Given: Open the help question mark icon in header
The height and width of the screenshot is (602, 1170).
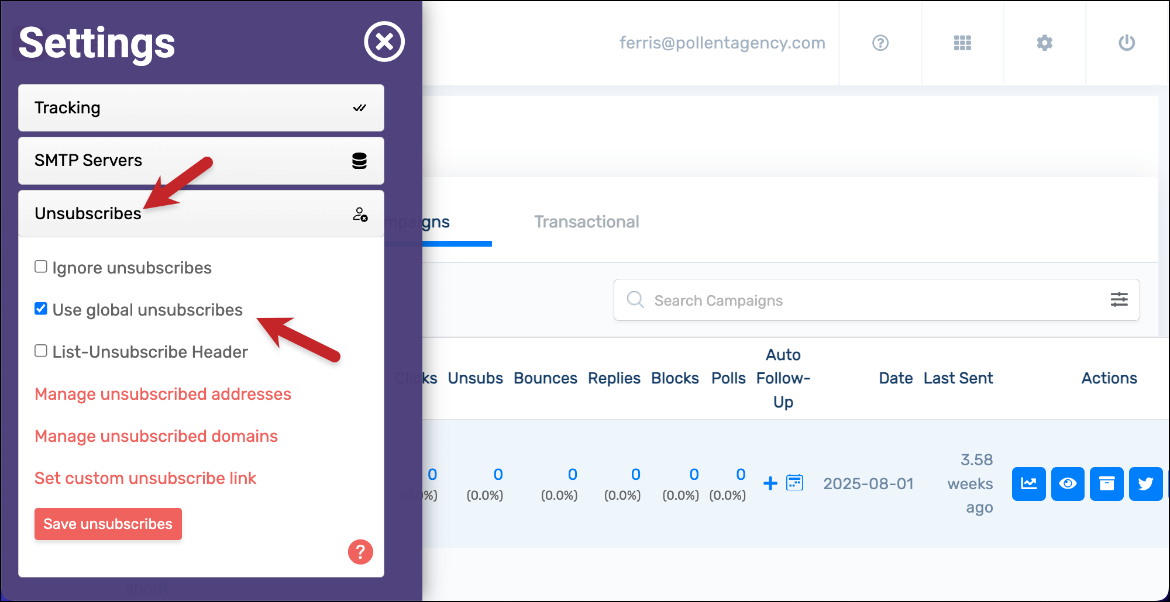Looking at the screenshot, I should click(880, 43).
